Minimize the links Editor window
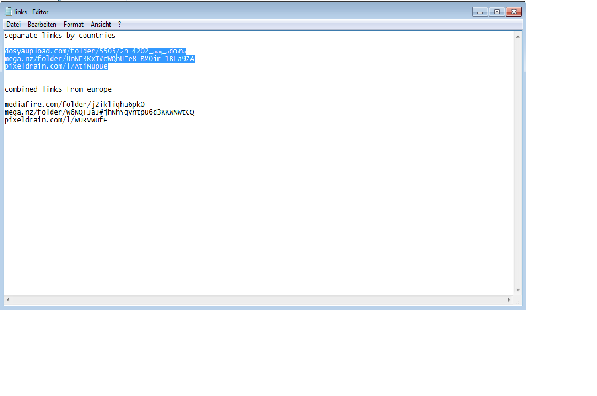Viewport: 597px width, 396px height. (480, 12)
